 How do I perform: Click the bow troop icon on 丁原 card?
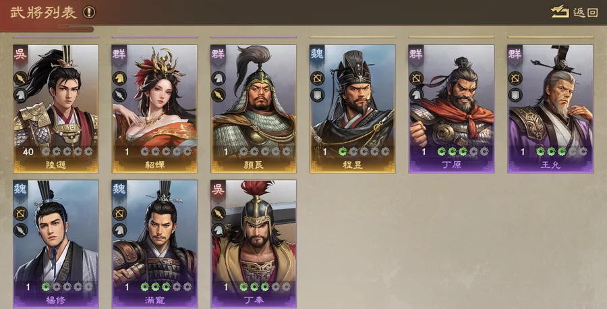416,78
